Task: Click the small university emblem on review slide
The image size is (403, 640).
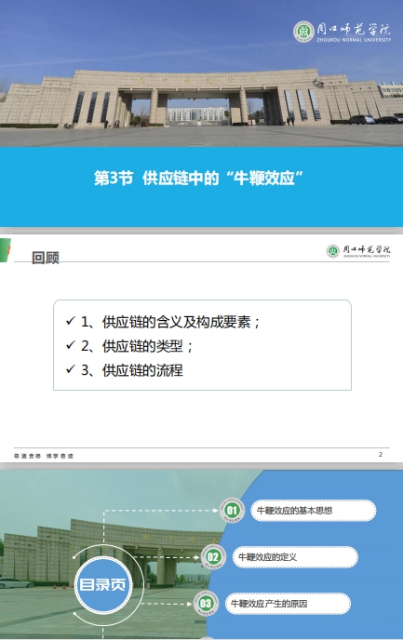Action: 333,250
